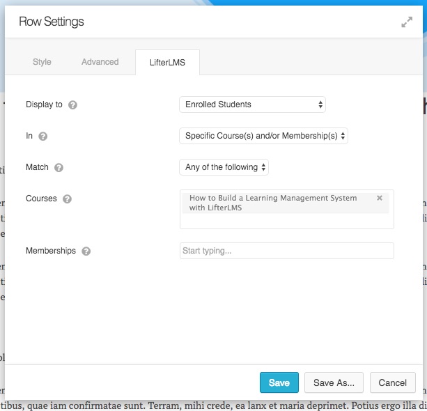The width and height of the screenshot is (427, 411).
Task: Open help tooltip for Display to
Action: 72,105
